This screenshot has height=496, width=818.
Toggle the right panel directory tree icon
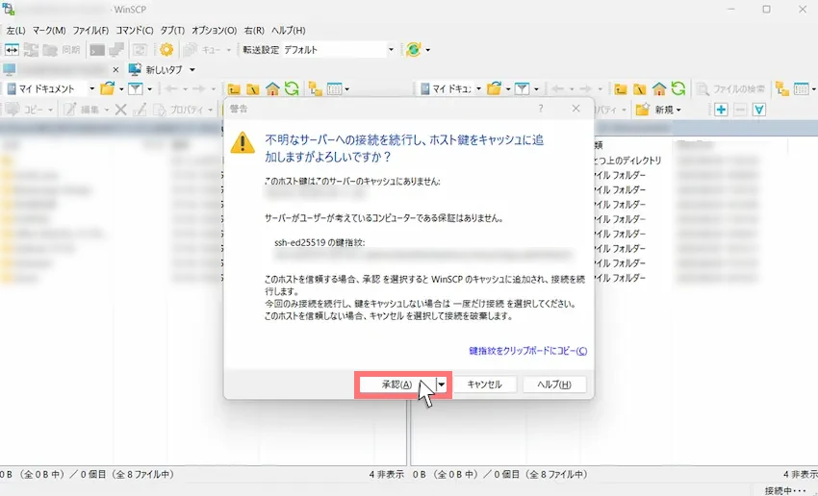(x=782, y=89)
